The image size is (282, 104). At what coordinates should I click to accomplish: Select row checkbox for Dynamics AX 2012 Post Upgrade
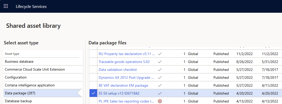pos(93,77)
